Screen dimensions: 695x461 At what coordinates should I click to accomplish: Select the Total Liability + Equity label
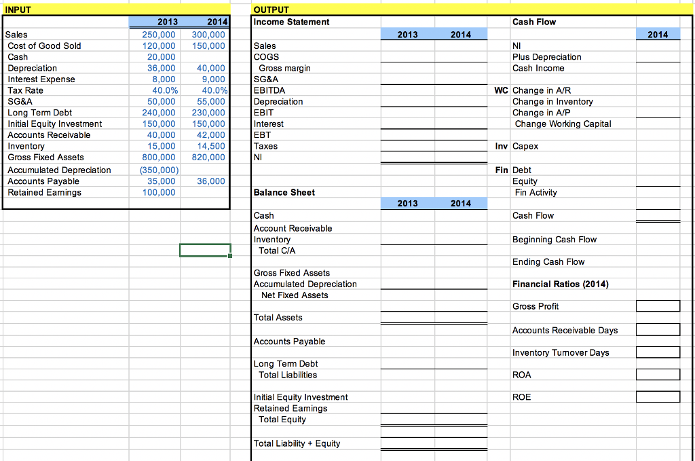[x=297, y=443]
